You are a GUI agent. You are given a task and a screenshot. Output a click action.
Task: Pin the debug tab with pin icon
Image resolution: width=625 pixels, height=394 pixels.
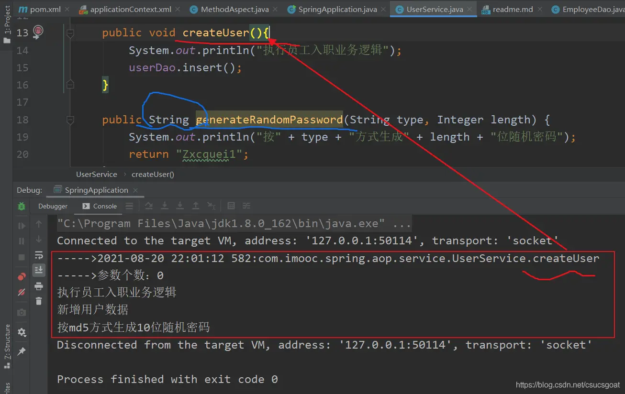click(22, 351)
